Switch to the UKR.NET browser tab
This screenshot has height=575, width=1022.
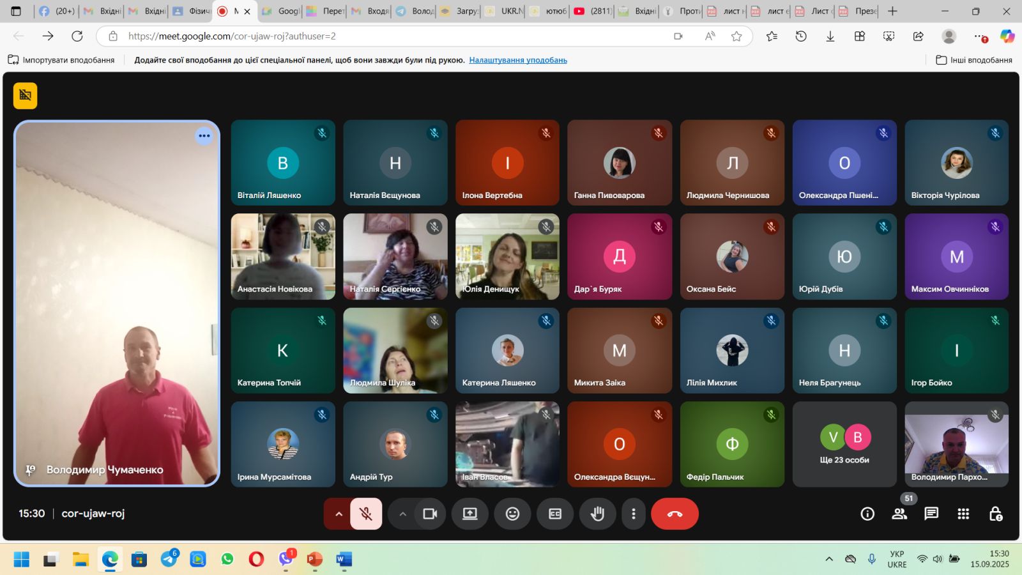504,11
